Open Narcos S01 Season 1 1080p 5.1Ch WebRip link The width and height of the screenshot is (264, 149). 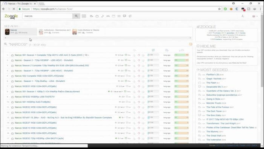(47, 92)
